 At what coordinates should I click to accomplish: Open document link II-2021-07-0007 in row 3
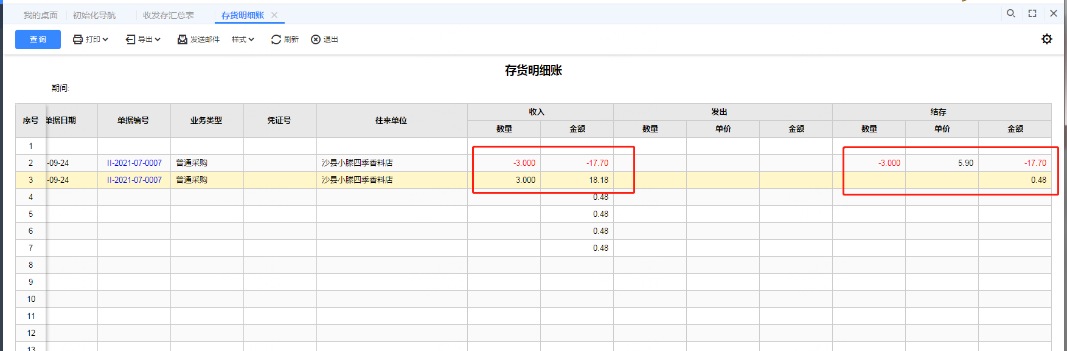tap(134, 180)
